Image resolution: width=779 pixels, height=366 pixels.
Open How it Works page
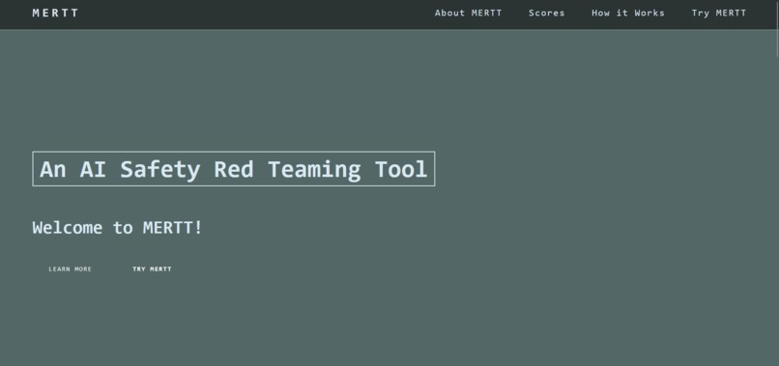click(628, 14)
